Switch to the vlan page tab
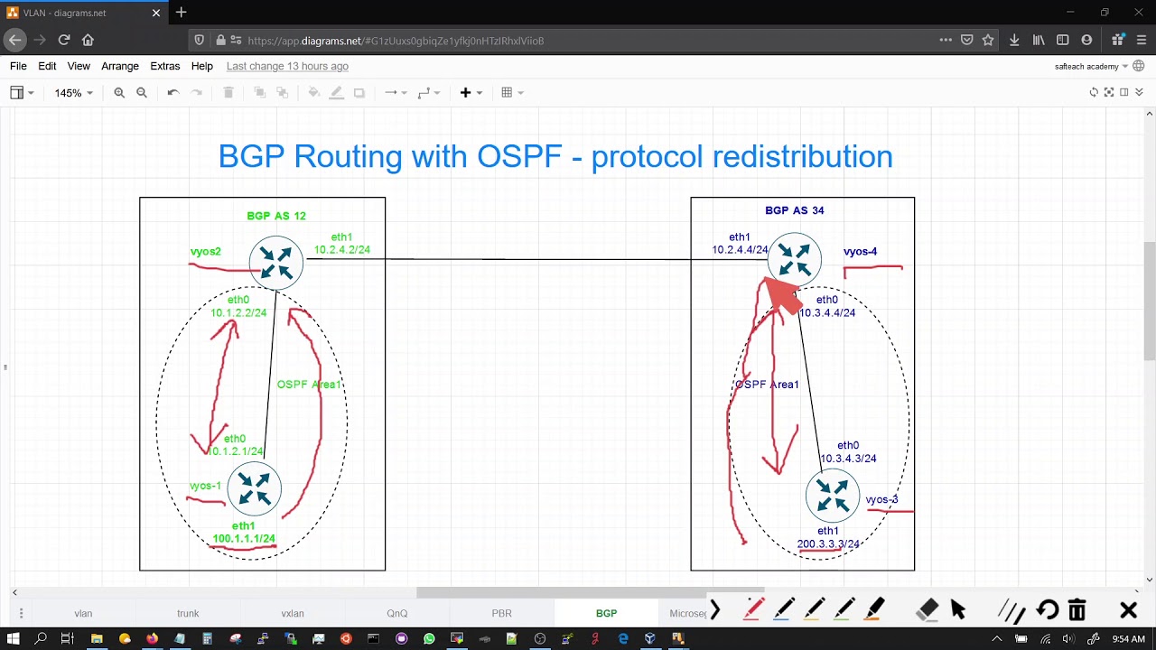The height and width of the screenshot is (650, 1156). [x=83, y=613]
